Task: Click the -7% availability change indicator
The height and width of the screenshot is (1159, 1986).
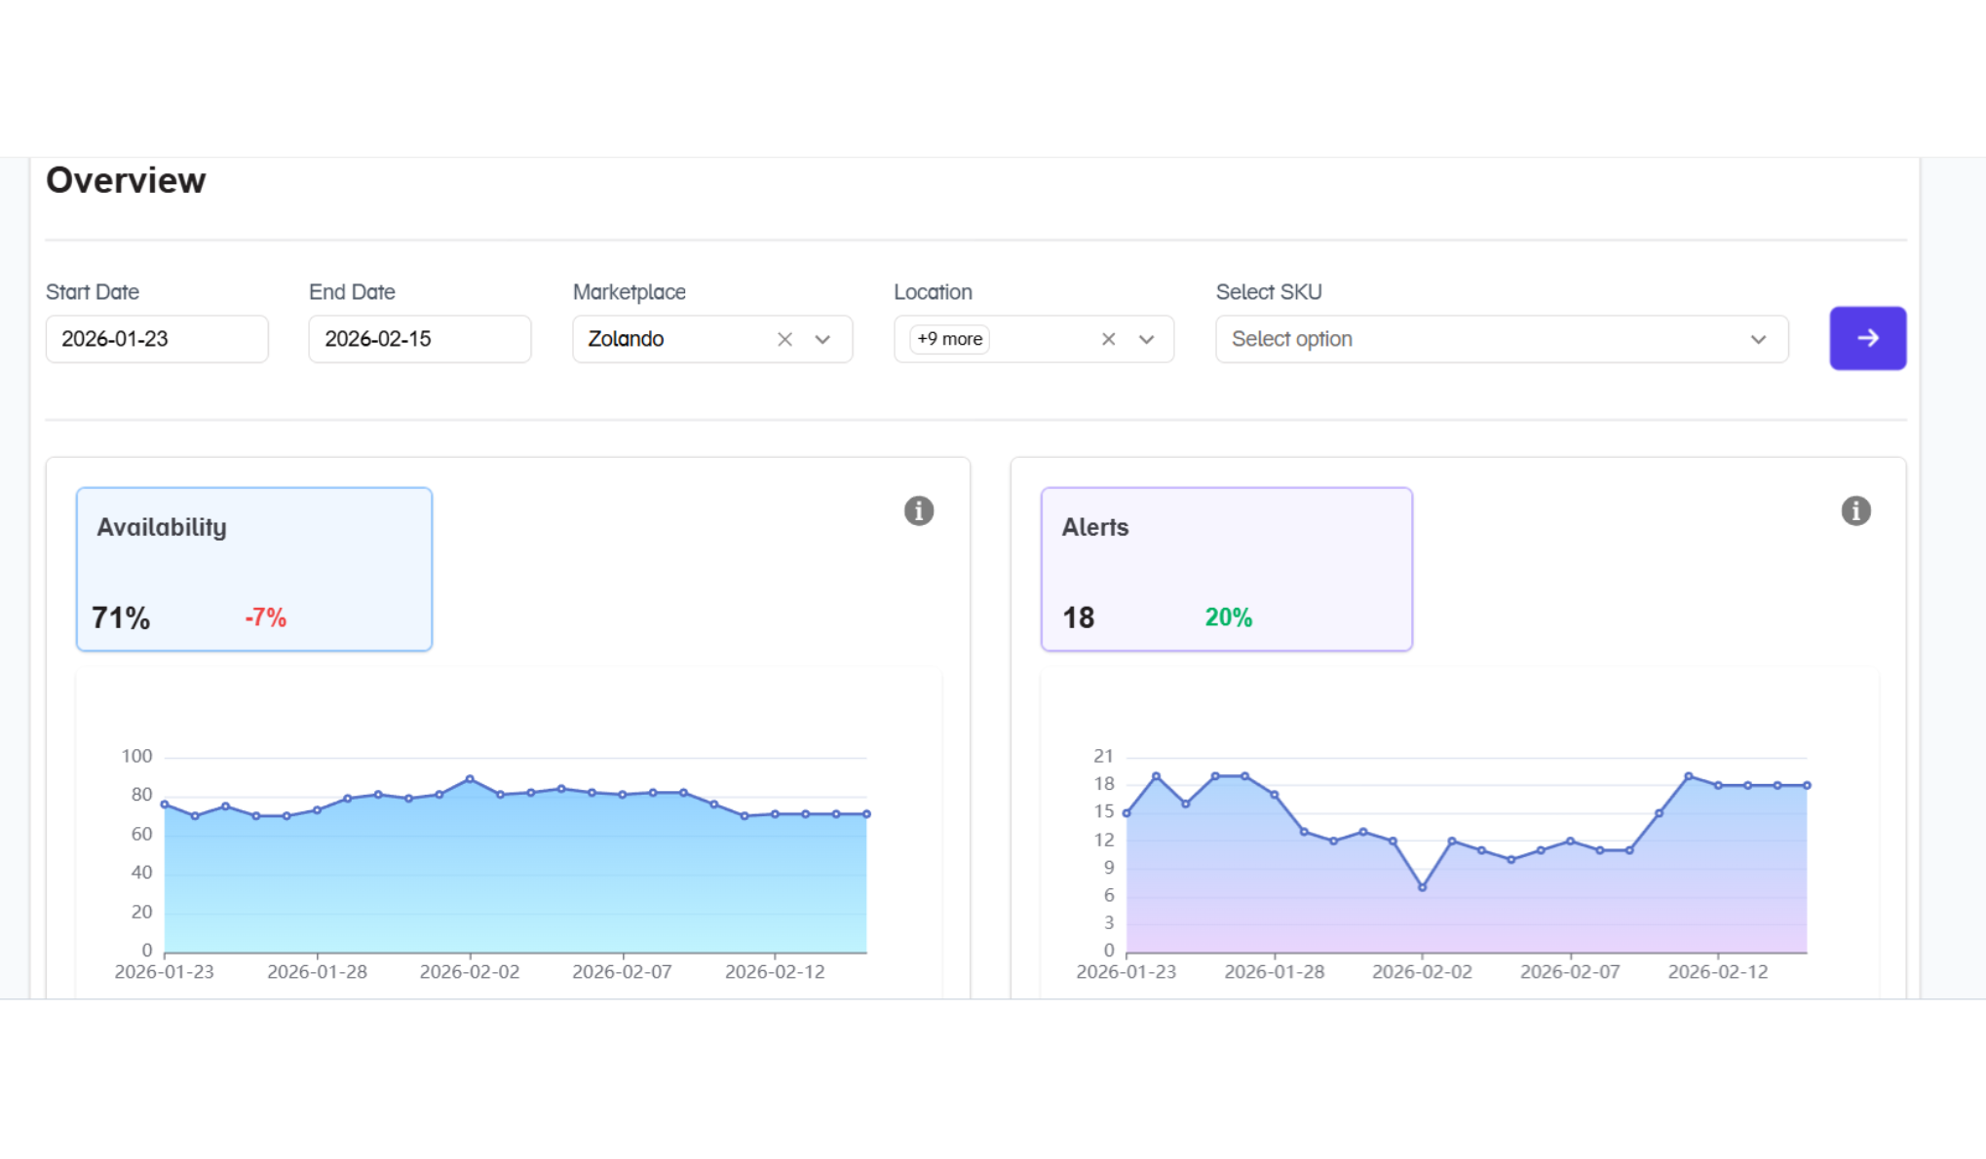Action: point(265,617)
